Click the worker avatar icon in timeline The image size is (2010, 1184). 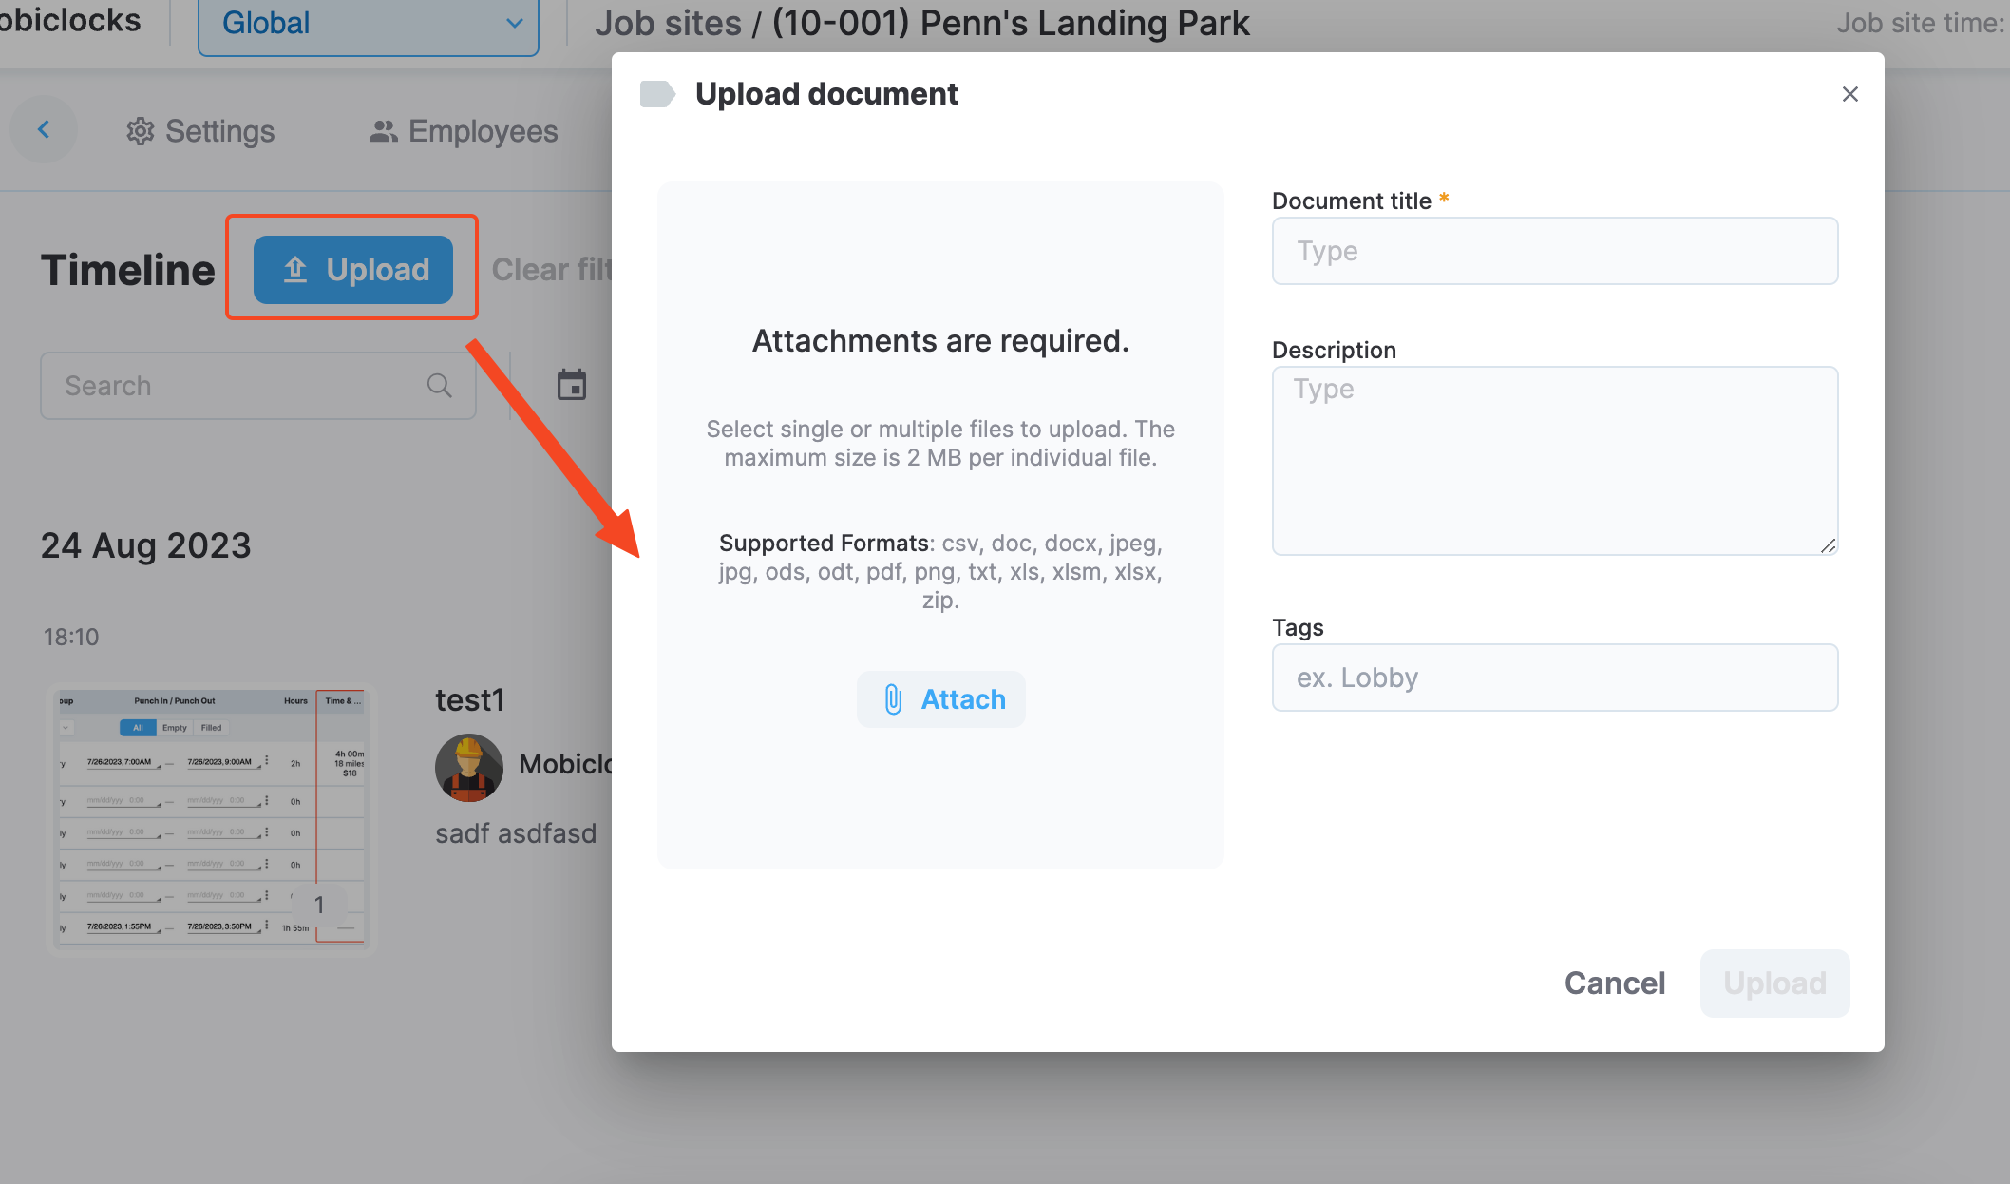[469, 765]
